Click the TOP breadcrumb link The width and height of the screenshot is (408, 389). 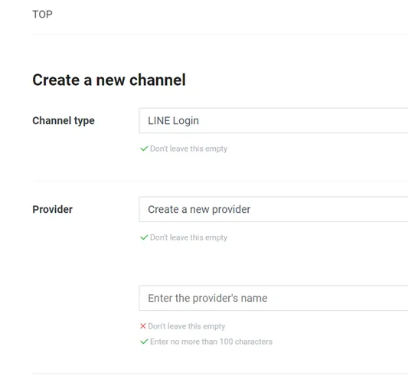coord(42,15)
